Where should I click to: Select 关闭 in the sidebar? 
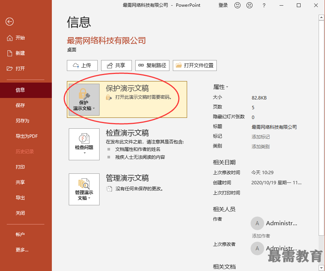(26, 213)
